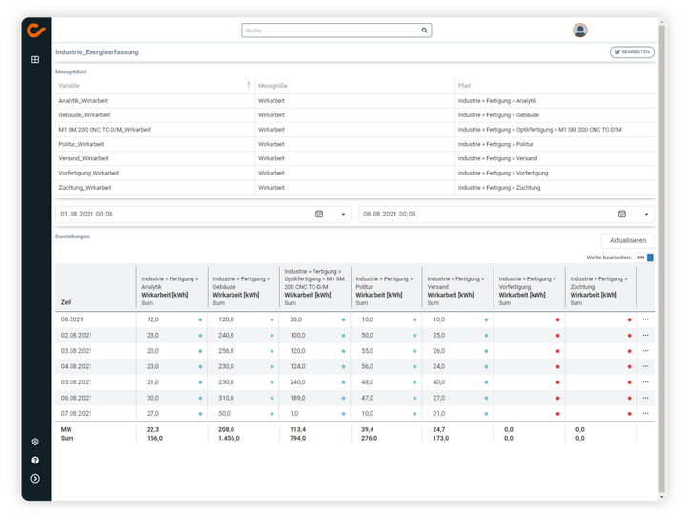Expand the end date dropdown arrow
Screen dimensions: 686x515
click(646, 215)
